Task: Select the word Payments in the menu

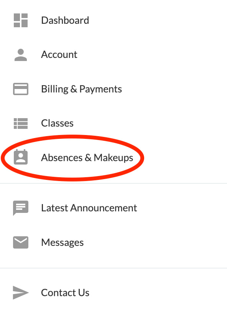Action: click(100, 89)
